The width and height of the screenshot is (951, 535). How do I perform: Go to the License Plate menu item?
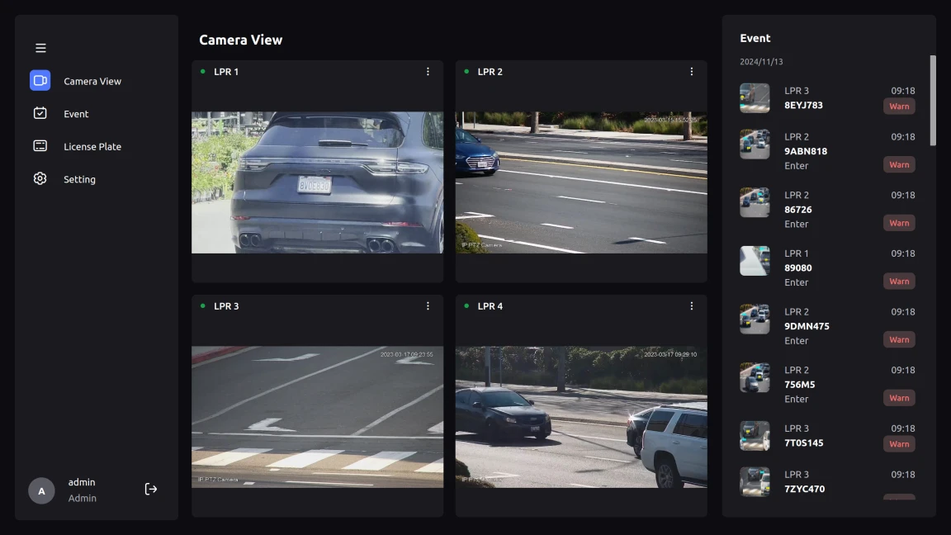[x=92, y=147]
